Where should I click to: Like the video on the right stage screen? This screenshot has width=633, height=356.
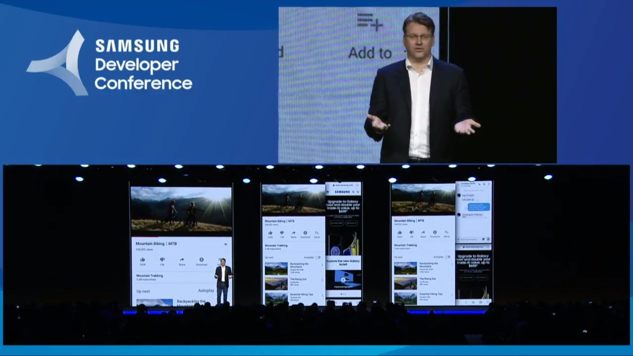pyautogui.click(x=400, y=233)
